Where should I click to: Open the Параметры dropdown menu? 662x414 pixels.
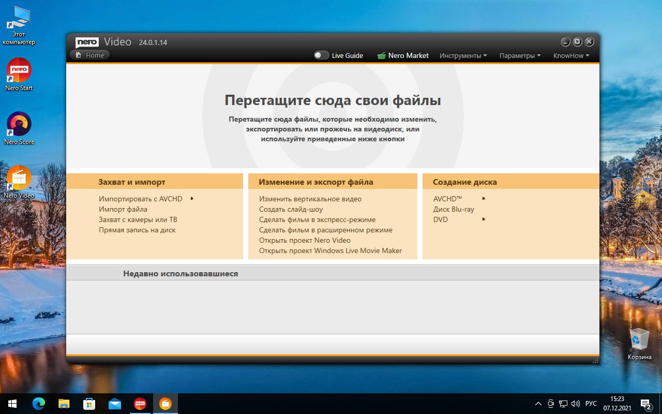click(520, 55)
